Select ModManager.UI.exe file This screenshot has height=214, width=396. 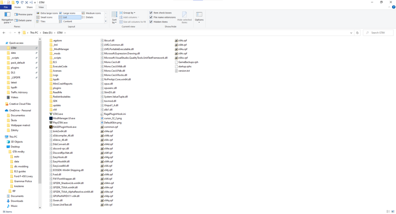coord(62,118)
